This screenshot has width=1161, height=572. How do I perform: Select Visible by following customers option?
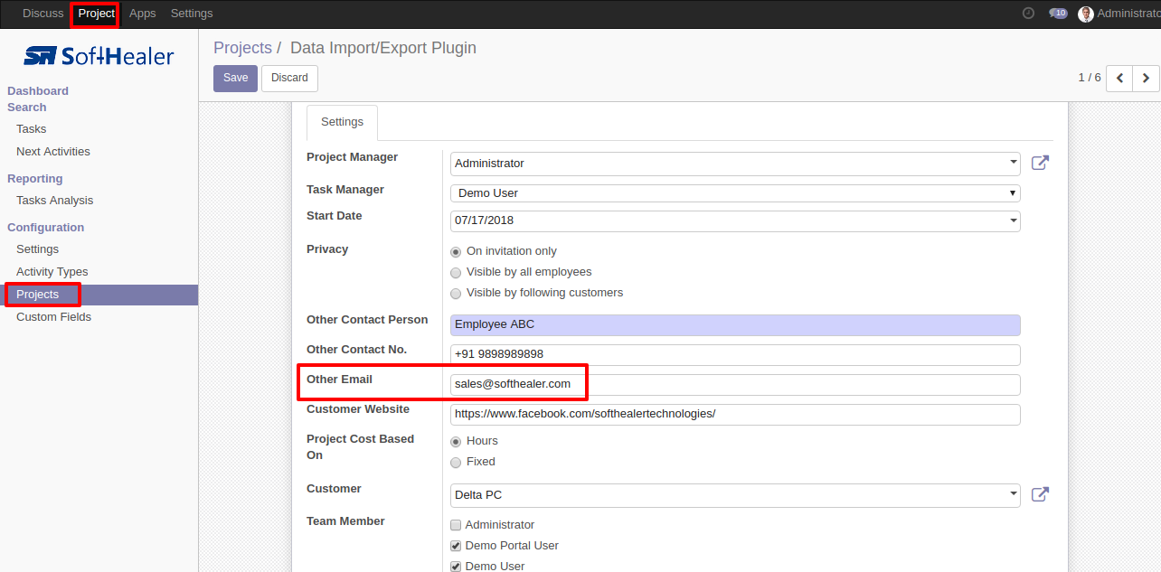pos(456,294)
